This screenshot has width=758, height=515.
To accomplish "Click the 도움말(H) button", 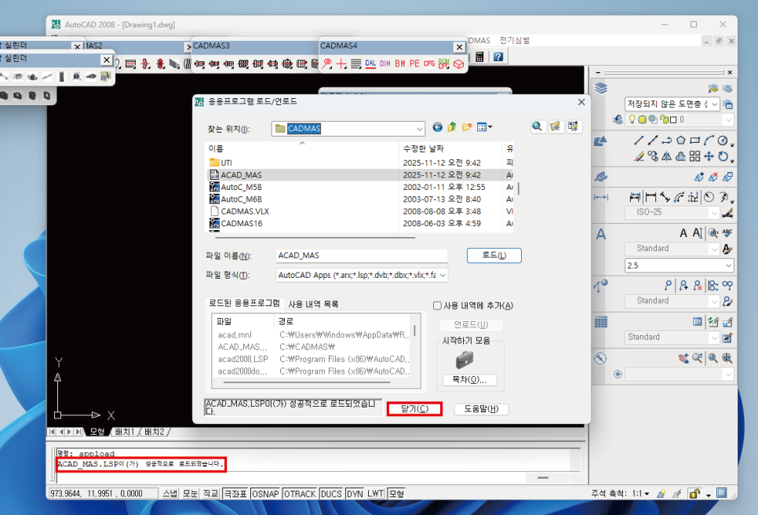I will (x=482, y=408).
